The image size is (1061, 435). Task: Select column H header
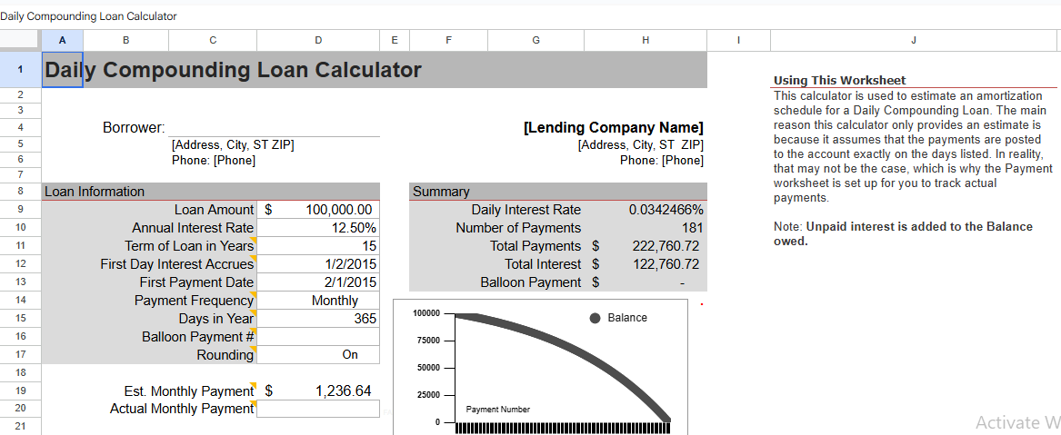(646, 41)
